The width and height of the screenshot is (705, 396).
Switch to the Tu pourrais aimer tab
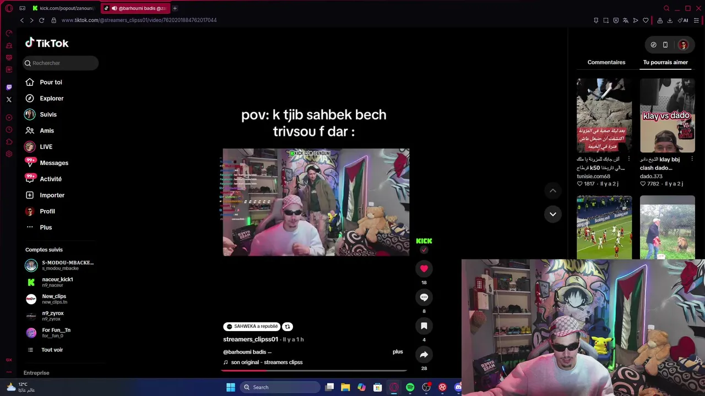[x=665, y=62]
